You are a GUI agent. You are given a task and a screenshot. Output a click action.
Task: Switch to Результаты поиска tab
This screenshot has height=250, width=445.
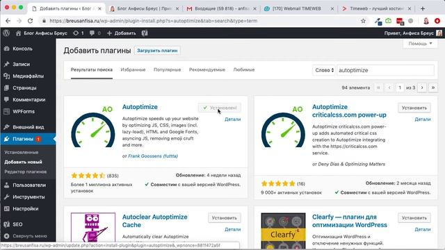[x=92, y=69]
